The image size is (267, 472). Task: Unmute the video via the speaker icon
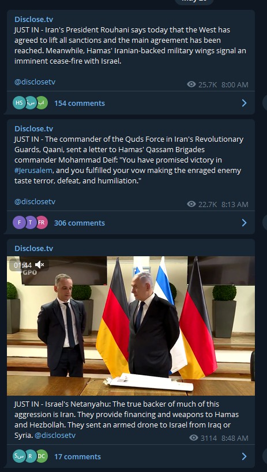(x=40, y=265)
